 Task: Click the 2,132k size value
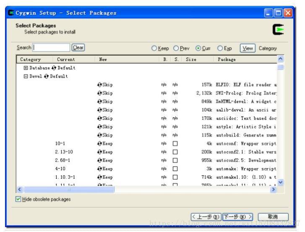pyautogui.click(x=204, y=93)
